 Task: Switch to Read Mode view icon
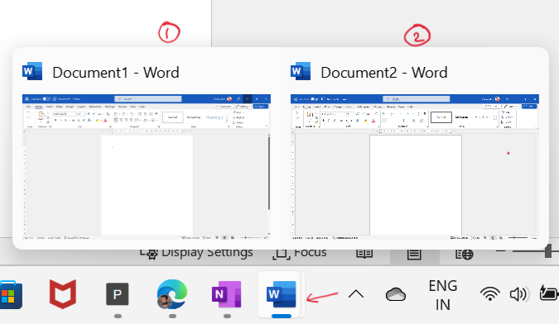pyautogui.click(x=364, y=254)
